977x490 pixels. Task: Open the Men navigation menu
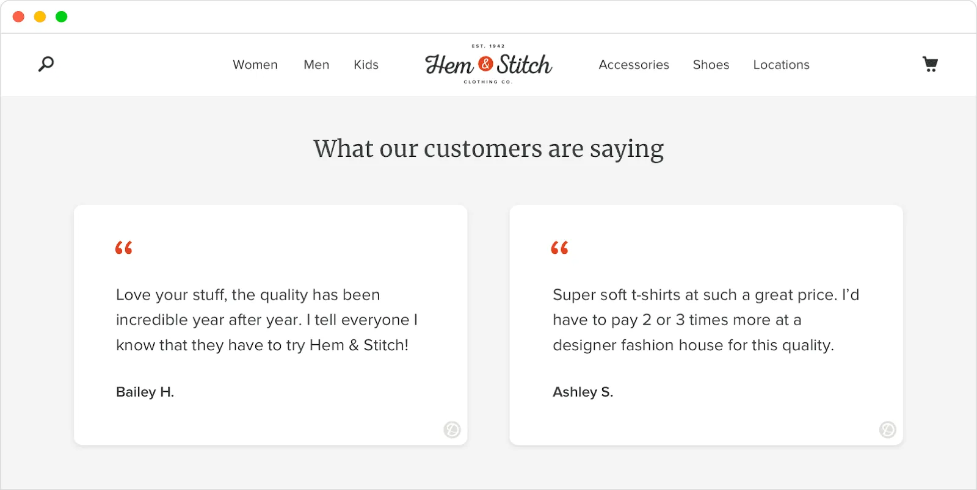click(x=316, y=65)
